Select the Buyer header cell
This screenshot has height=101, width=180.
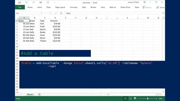[x=35, y=21]
